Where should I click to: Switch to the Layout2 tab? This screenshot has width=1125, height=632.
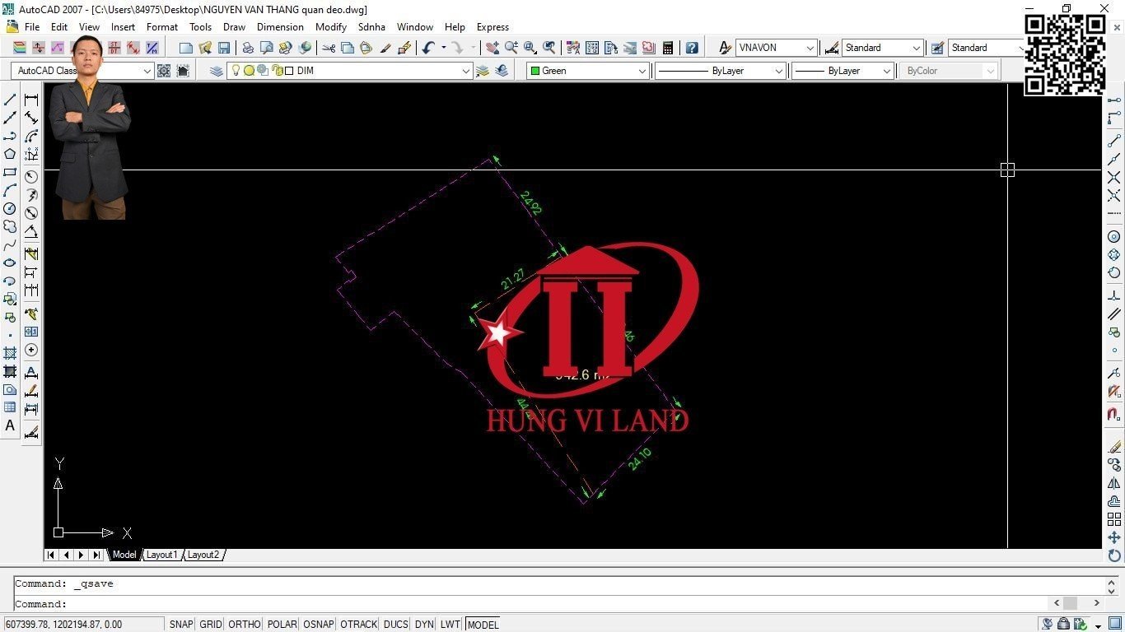coord(203,555)
